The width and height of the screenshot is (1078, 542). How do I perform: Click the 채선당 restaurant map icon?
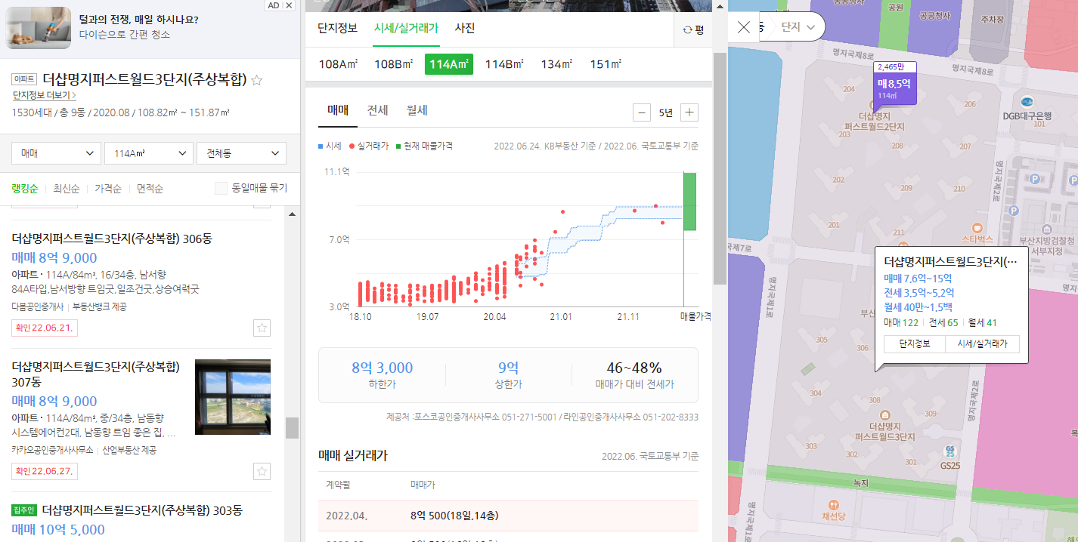833,504
